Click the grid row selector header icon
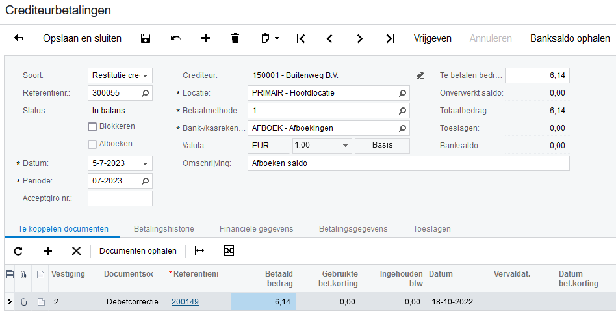Screen dimensions: 616x311 [x=10, y=275]
